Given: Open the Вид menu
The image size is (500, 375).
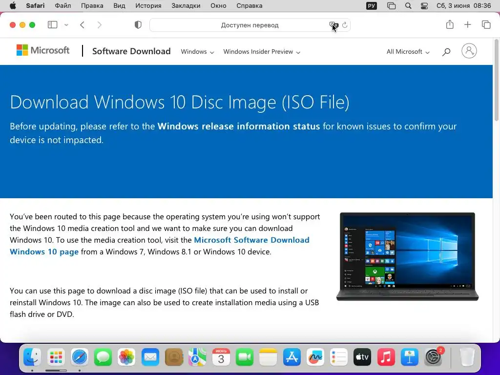Looking at the screenshot, I should tap(119, 6).
